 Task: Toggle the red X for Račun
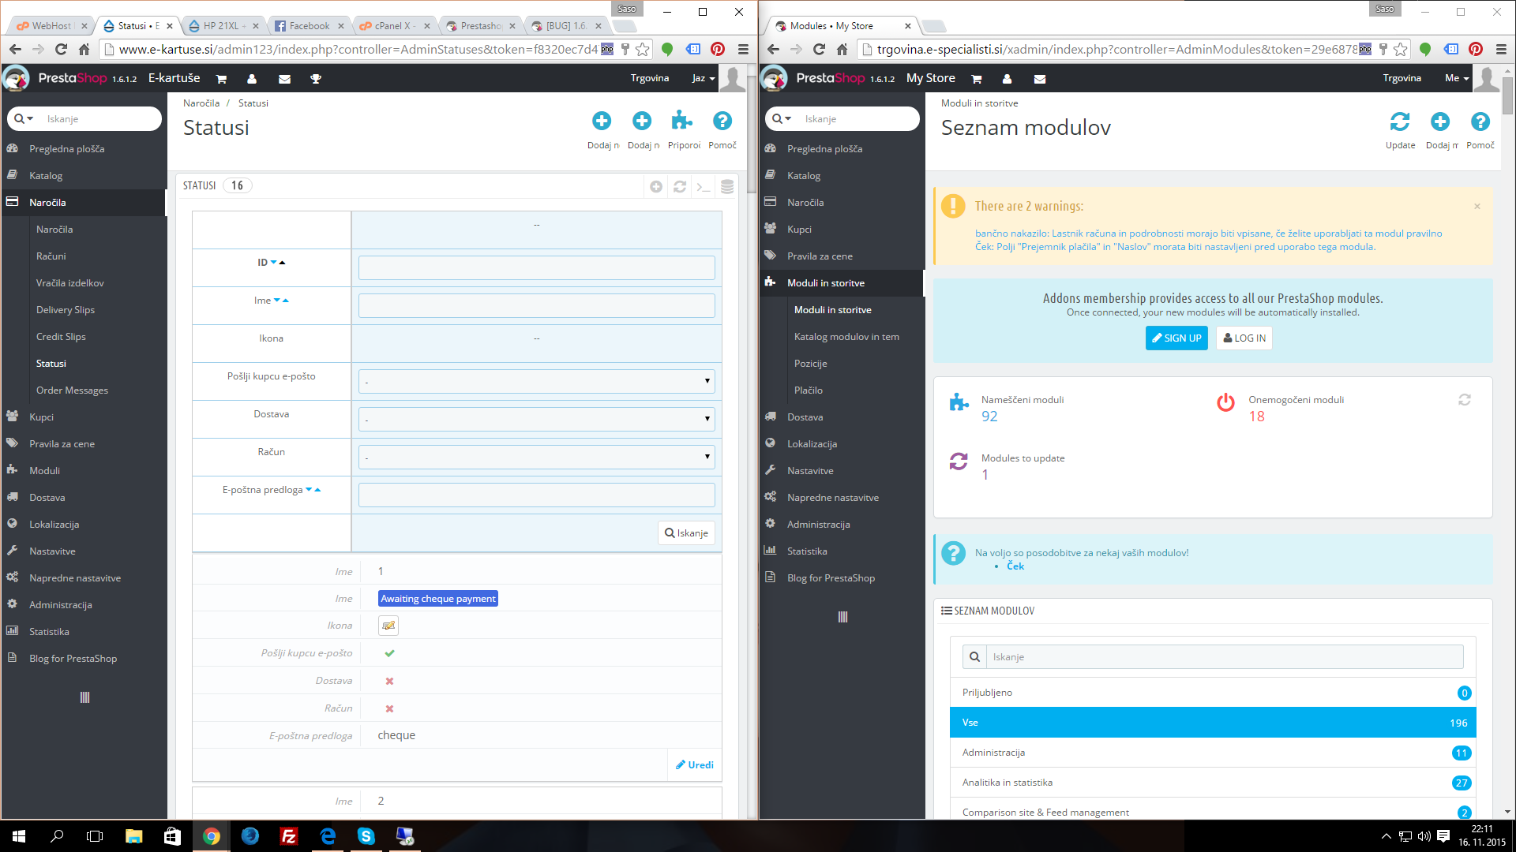tap(389, 708)
